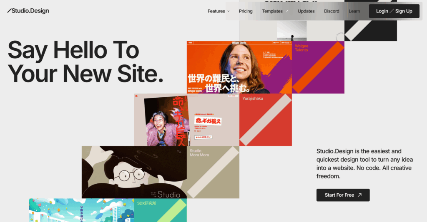This screenshot has width=427, height=222.
Task: Go to Updates page
Action: point(306,11)
